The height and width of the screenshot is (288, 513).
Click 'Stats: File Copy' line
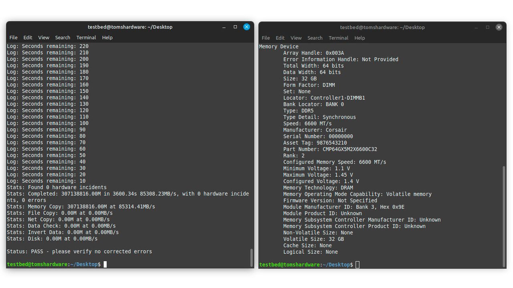[x=60, y=213]
